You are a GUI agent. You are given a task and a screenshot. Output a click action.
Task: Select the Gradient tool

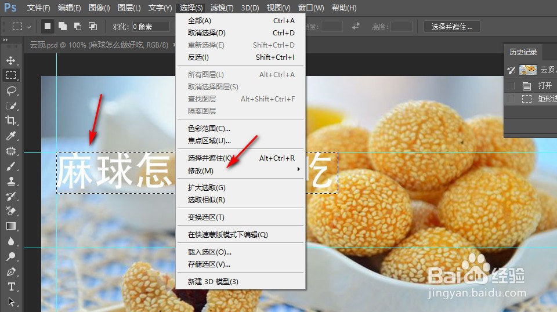[x=10, y=226]
